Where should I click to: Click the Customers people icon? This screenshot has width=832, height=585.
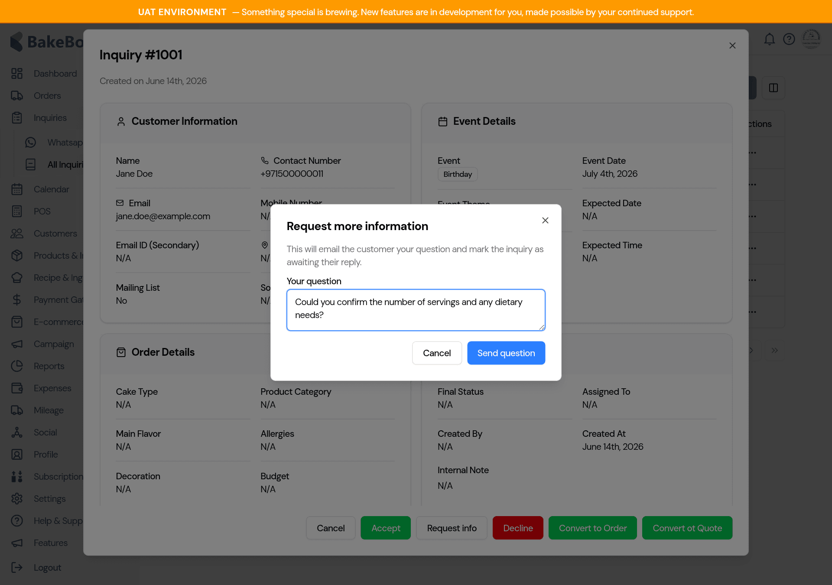(17, 234)
